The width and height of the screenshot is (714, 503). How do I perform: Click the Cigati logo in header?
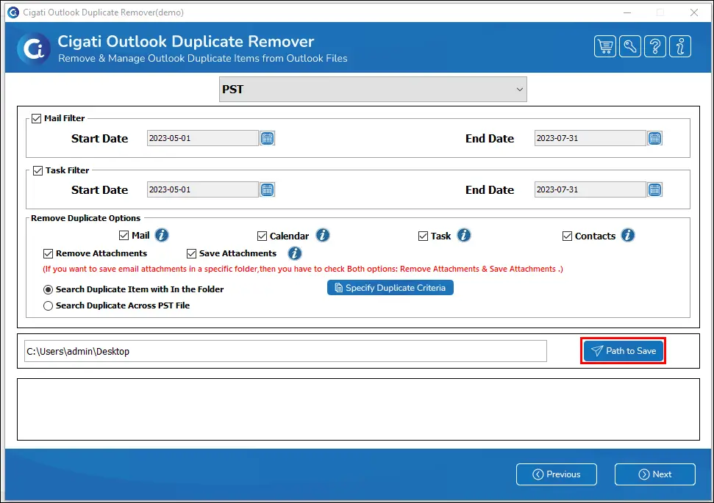(x=34, y=48)
